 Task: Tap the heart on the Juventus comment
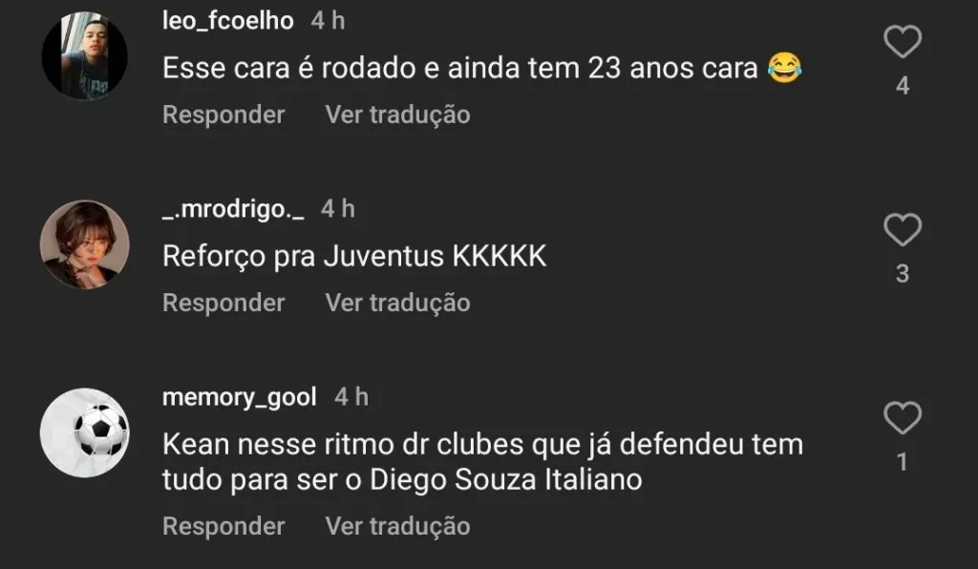tap(903, 230)
